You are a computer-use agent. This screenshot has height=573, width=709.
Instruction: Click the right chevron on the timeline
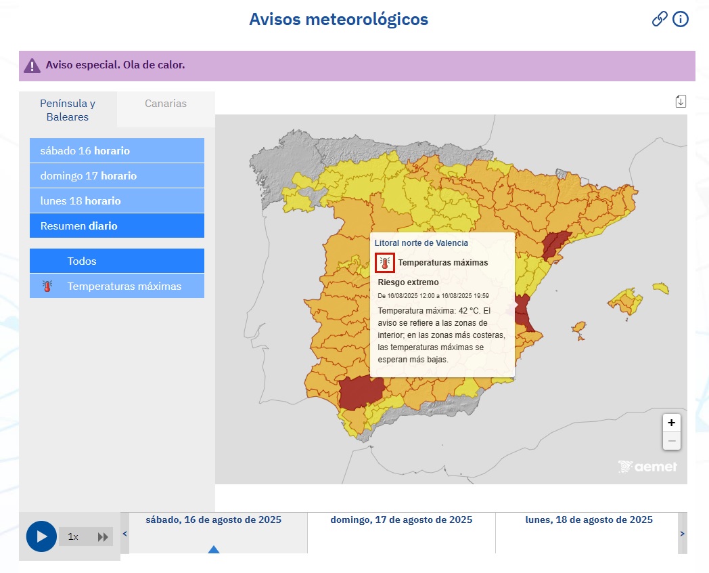pyautogui.click(x=682, y=533)
